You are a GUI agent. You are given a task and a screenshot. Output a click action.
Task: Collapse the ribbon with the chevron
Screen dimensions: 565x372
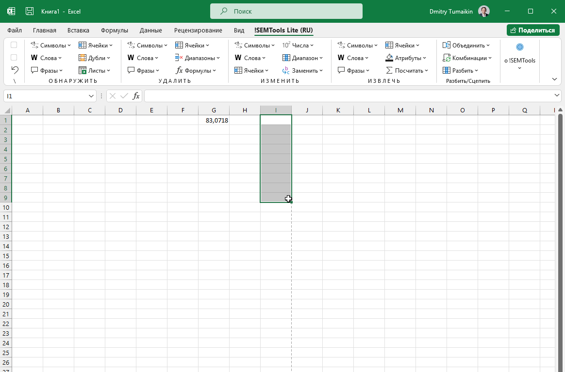[x=554, y=79]
